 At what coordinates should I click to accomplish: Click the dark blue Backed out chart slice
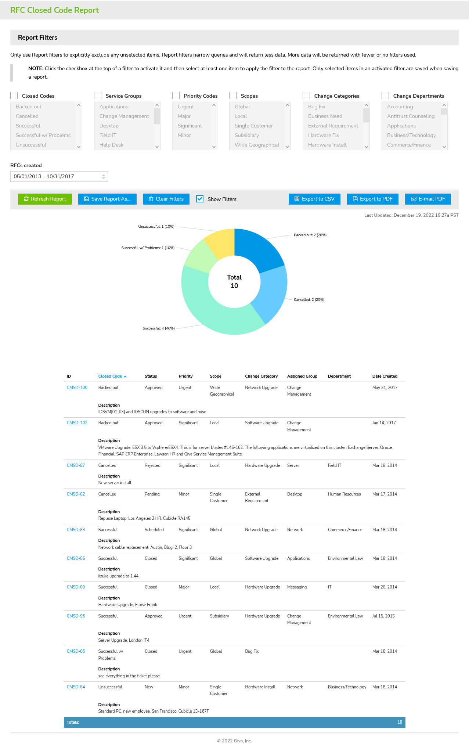pos(257,250)
